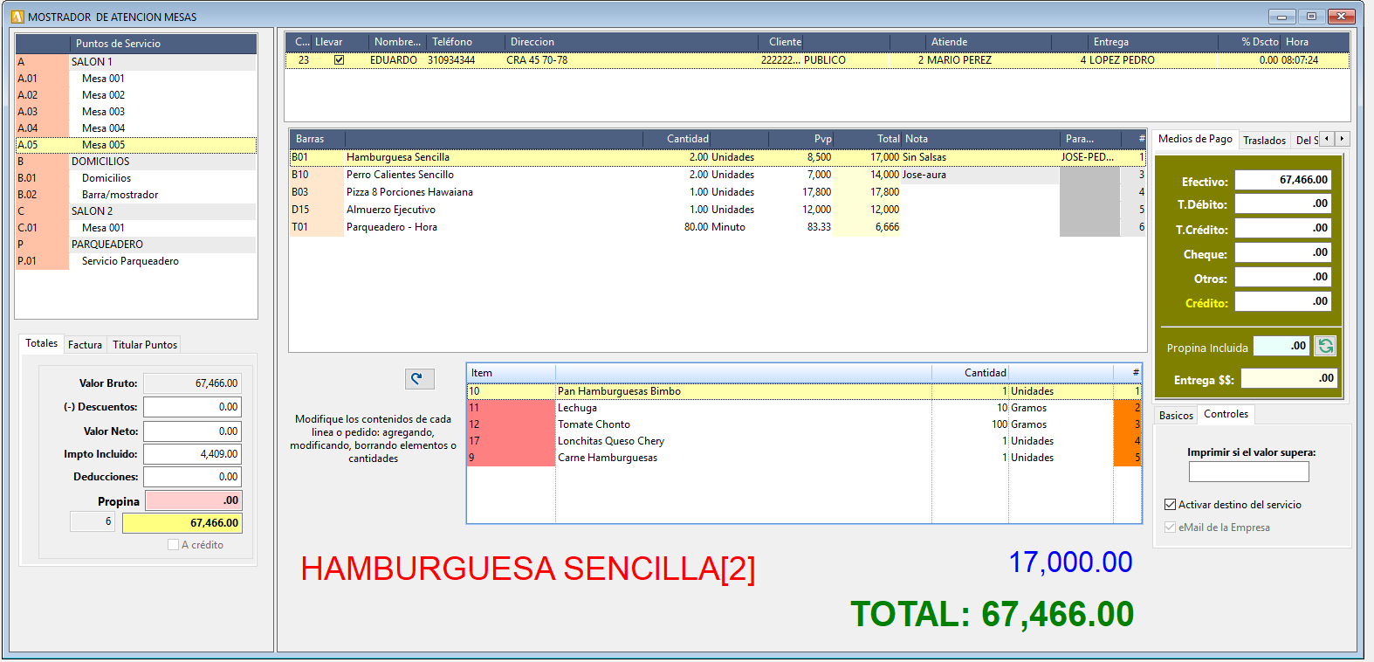1374x662 pixels.
Task: Select the DOMICILIOS group row
Action: click(x=100, y=162)
